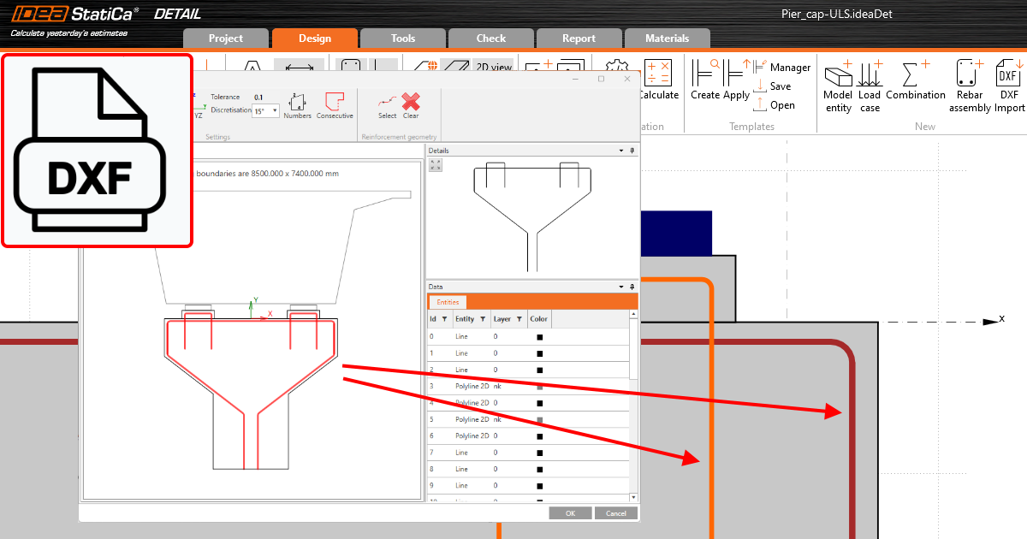Open the Discretisation angle dropdown
Image resolution: width=1027 pixels, height=539 pixels.
point(275,110)
